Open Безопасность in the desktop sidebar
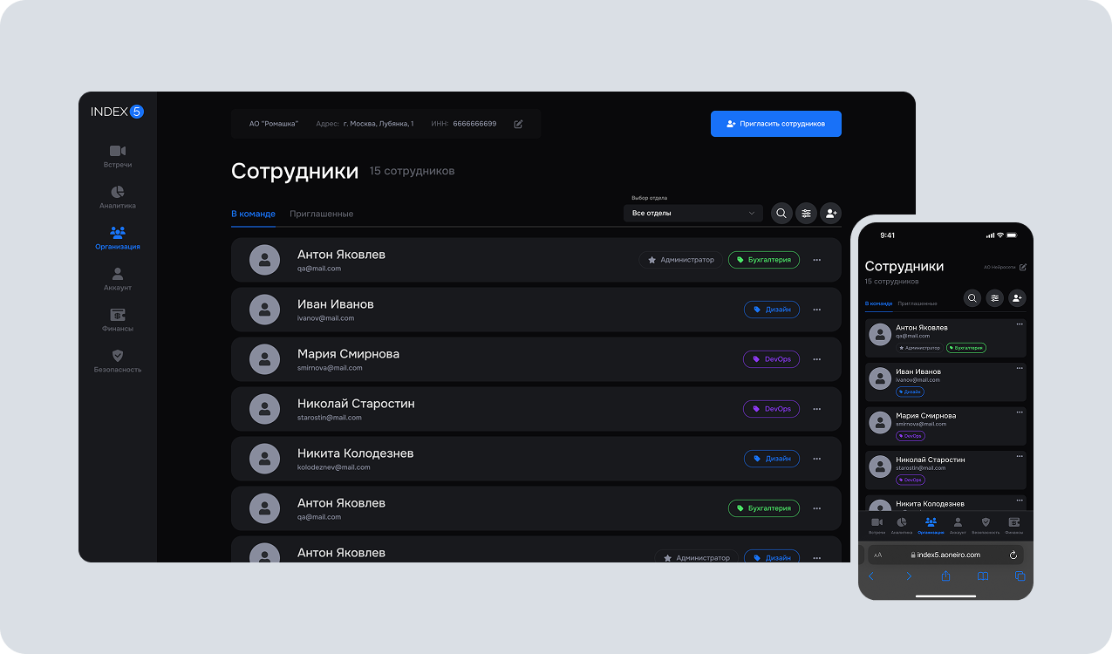The width and height of the screenshot is (1112, 654). click(118, 361)
